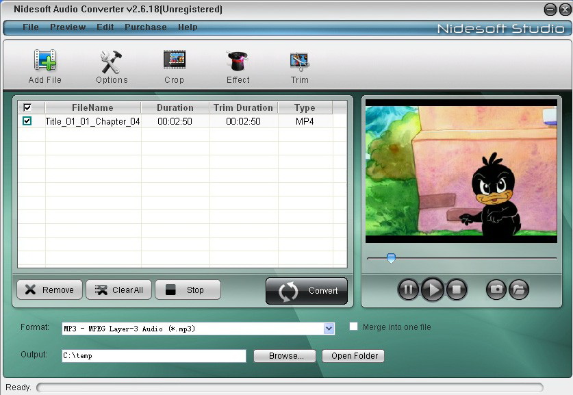Open snapshot folder icon

(519, 290)
